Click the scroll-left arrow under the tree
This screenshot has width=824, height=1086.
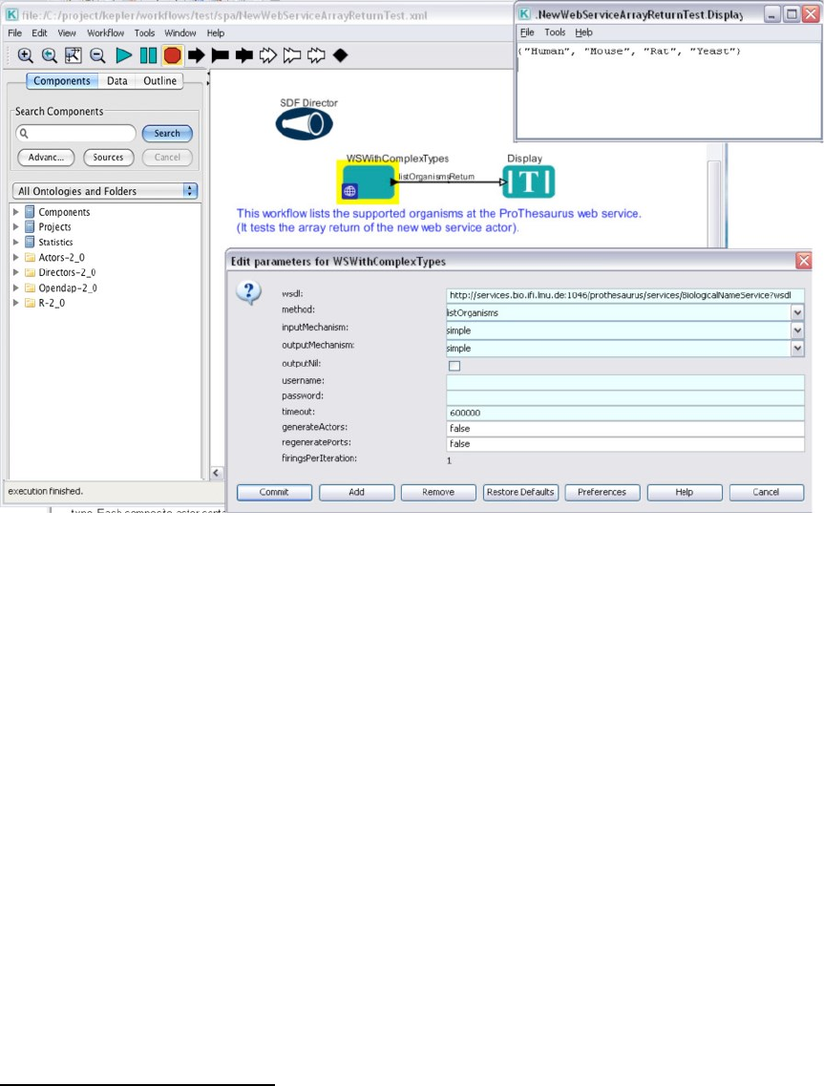coord(216,473)
